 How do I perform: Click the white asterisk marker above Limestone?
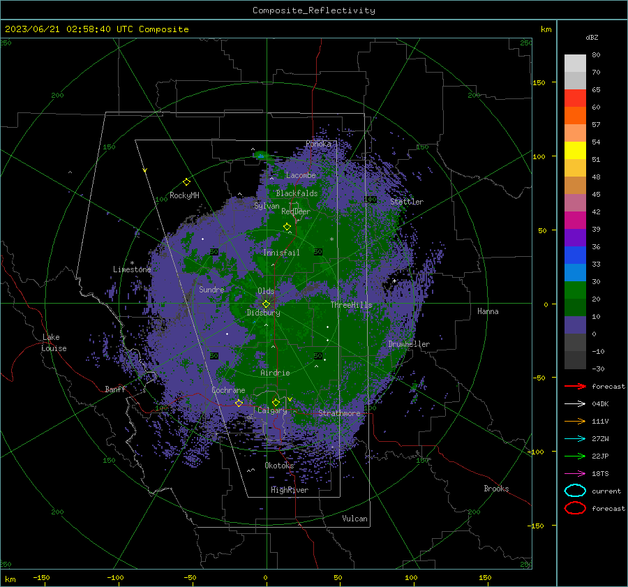click(132, 263)
